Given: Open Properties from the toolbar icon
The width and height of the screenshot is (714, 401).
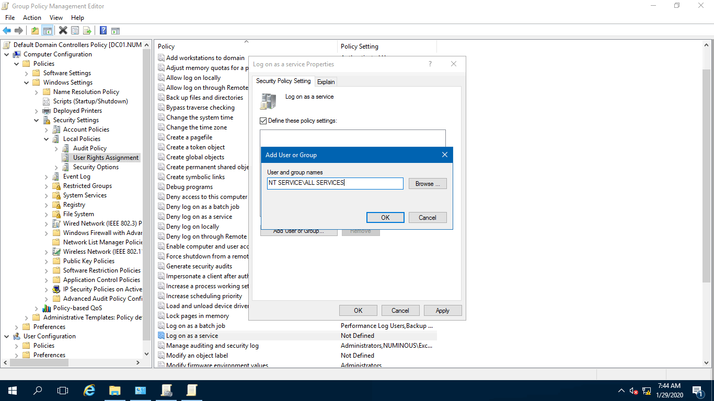Looking at the screenshot, I should click(75, 31).
